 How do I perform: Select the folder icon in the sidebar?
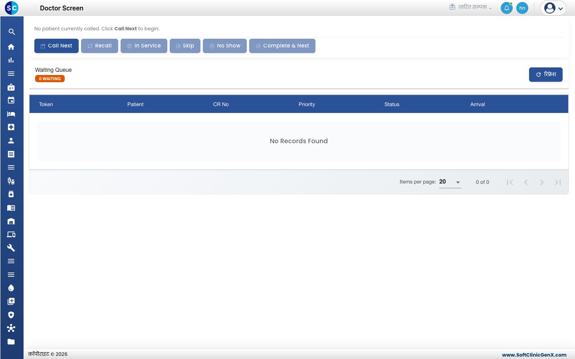(x=11, y=341)
